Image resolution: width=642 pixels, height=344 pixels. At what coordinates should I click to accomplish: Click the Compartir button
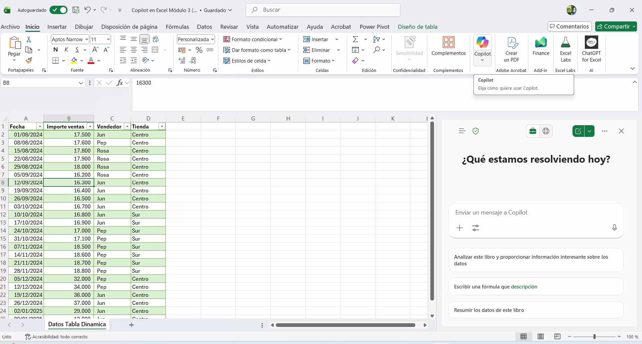[x=616, y=26]
